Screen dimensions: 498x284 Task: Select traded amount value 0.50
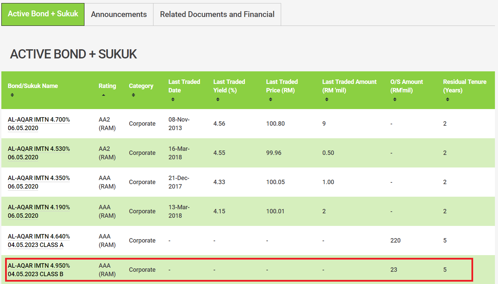click(x=328, y=153)
